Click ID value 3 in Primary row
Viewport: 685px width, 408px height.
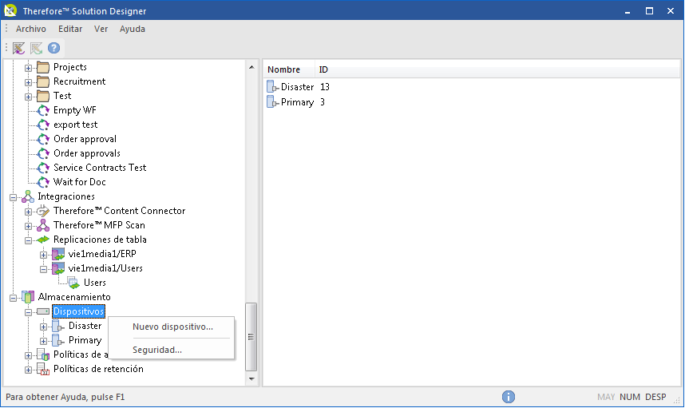click(x=323, y=102)
